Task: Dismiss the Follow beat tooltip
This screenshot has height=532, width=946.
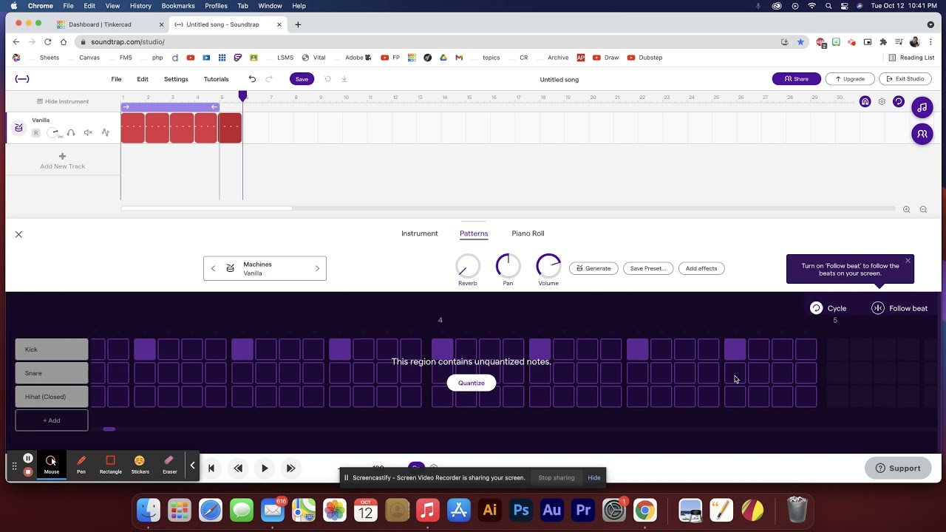Action: click(908, 260)
